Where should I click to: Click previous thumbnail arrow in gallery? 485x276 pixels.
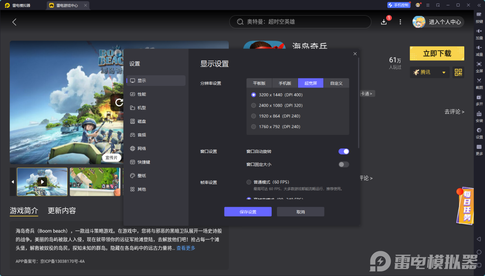coord(13,182)
